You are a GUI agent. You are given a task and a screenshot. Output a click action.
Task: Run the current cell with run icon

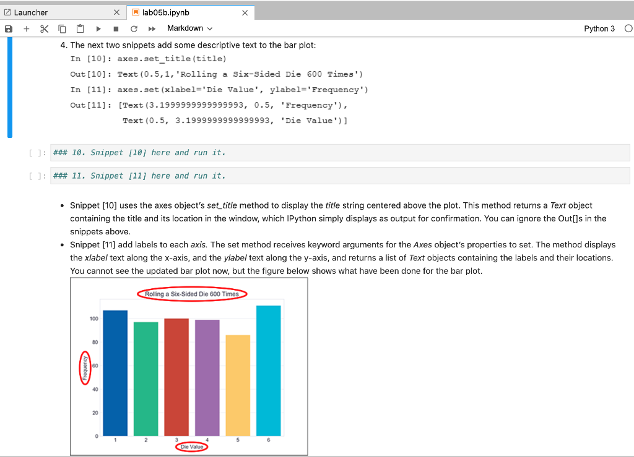pyautogui.click(x=97, y=28)
